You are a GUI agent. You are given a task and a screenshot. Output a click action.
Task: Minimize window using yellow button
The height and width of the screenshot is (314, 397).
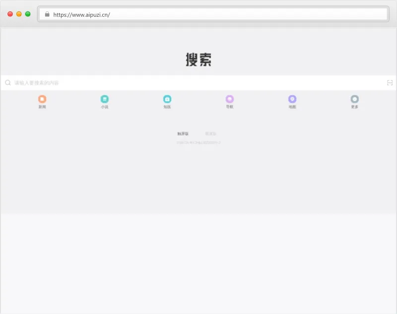click(x=19, y=14)
